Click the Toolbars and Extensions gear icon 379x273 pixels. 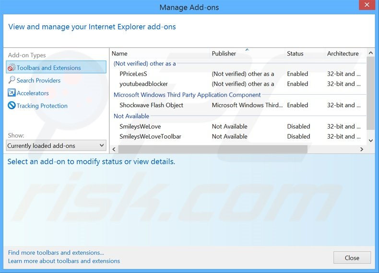point(12,67)
